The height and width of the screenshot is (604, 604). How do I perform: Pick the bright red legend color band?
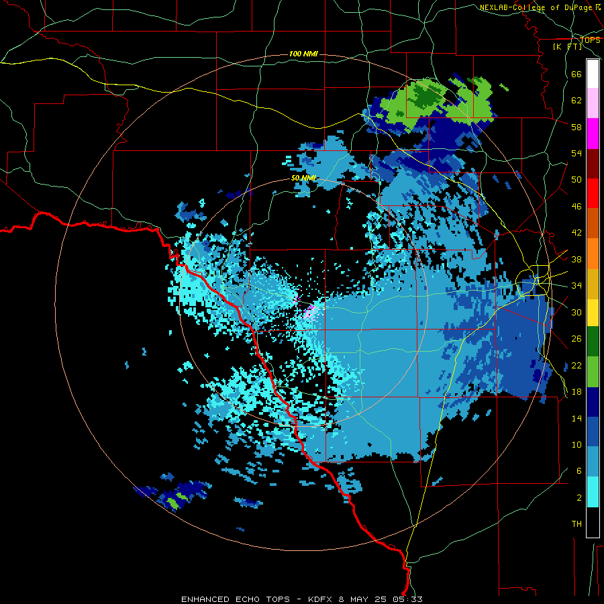pyautogui.click(x=593, y=193)
